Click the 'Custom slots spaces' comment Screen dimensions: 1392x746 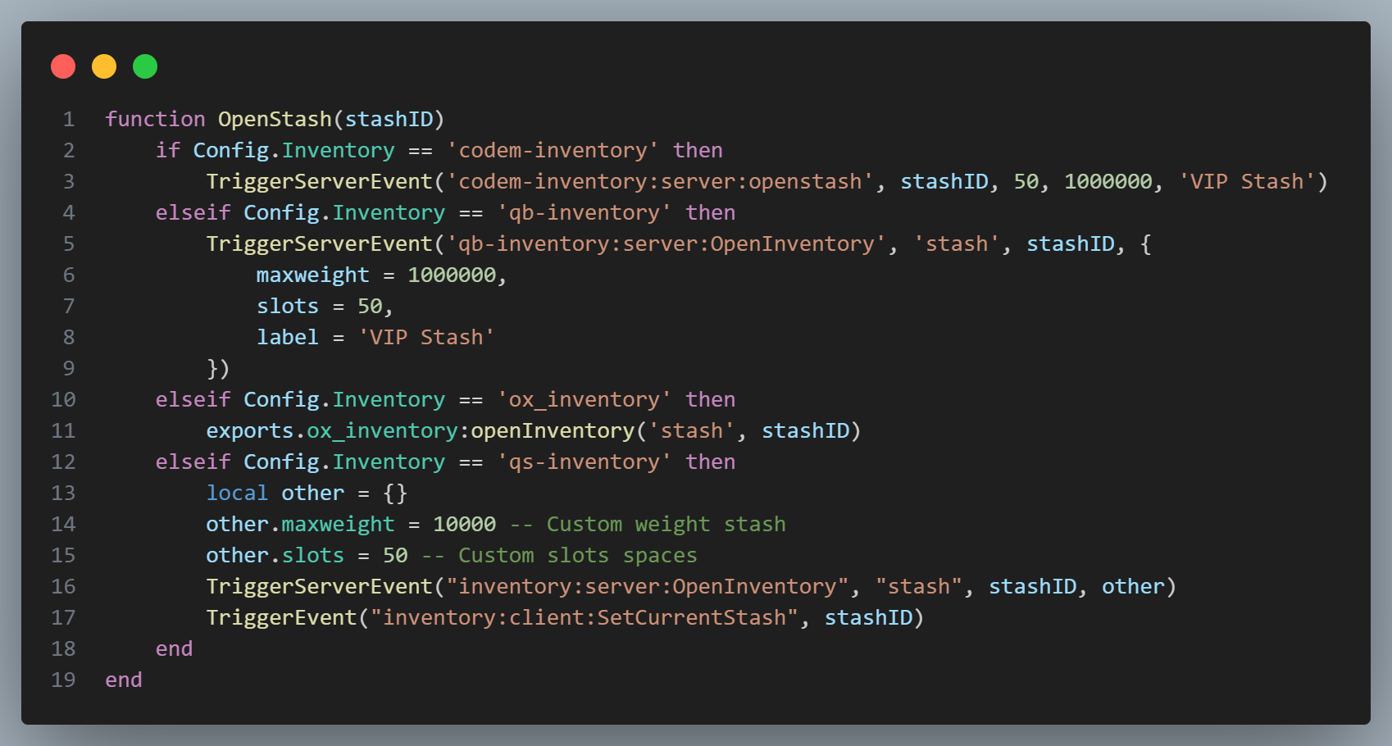click(559, 556)
